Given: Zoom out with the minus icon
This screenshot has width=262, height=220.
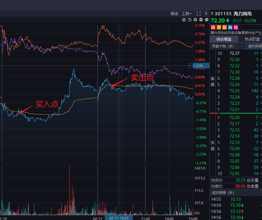Looking at the screenshot, I should coord(201,20).
